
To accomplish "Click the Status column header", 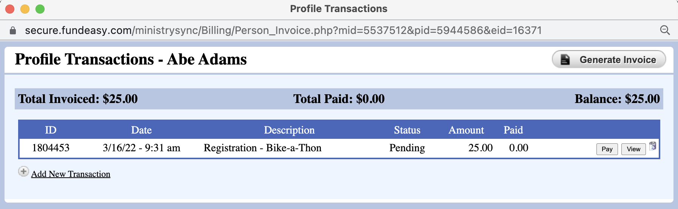I will 407,130.
